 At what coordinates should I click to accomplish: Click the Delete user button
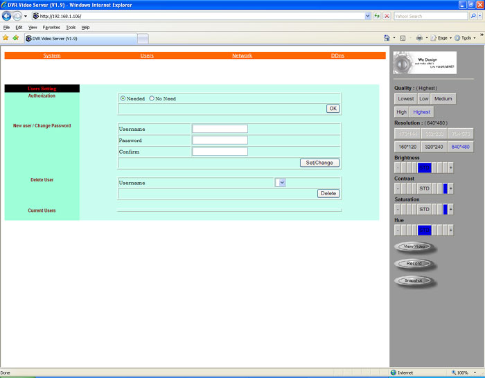(328, 194)
